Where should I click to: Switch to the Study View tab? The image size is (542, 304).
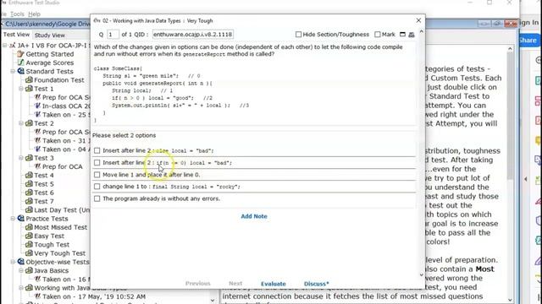click(x=49, y=35)
